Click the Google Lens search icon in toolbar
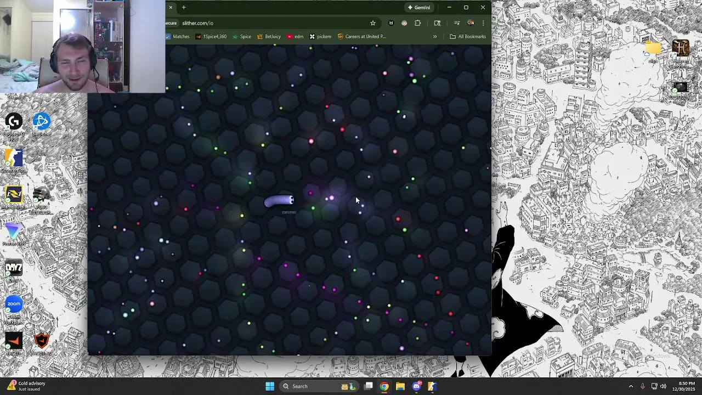The height and width of the screenshot is (395, 702). [437, 23]
